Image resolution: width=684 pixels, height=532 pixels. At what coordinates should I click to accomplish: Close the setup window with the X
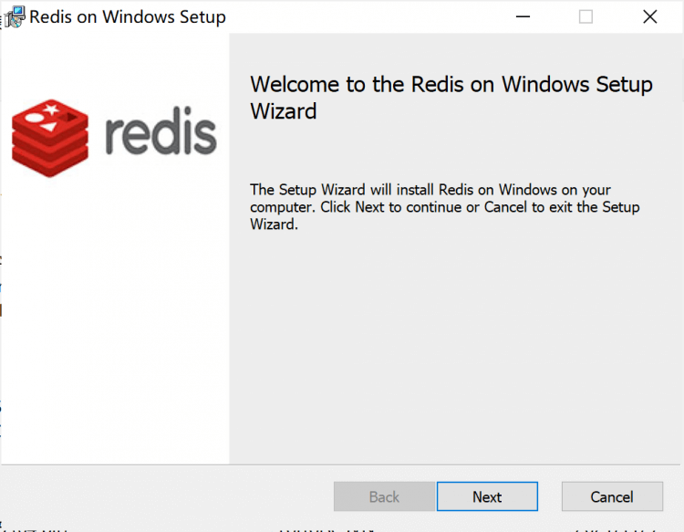tap(649, 16)
